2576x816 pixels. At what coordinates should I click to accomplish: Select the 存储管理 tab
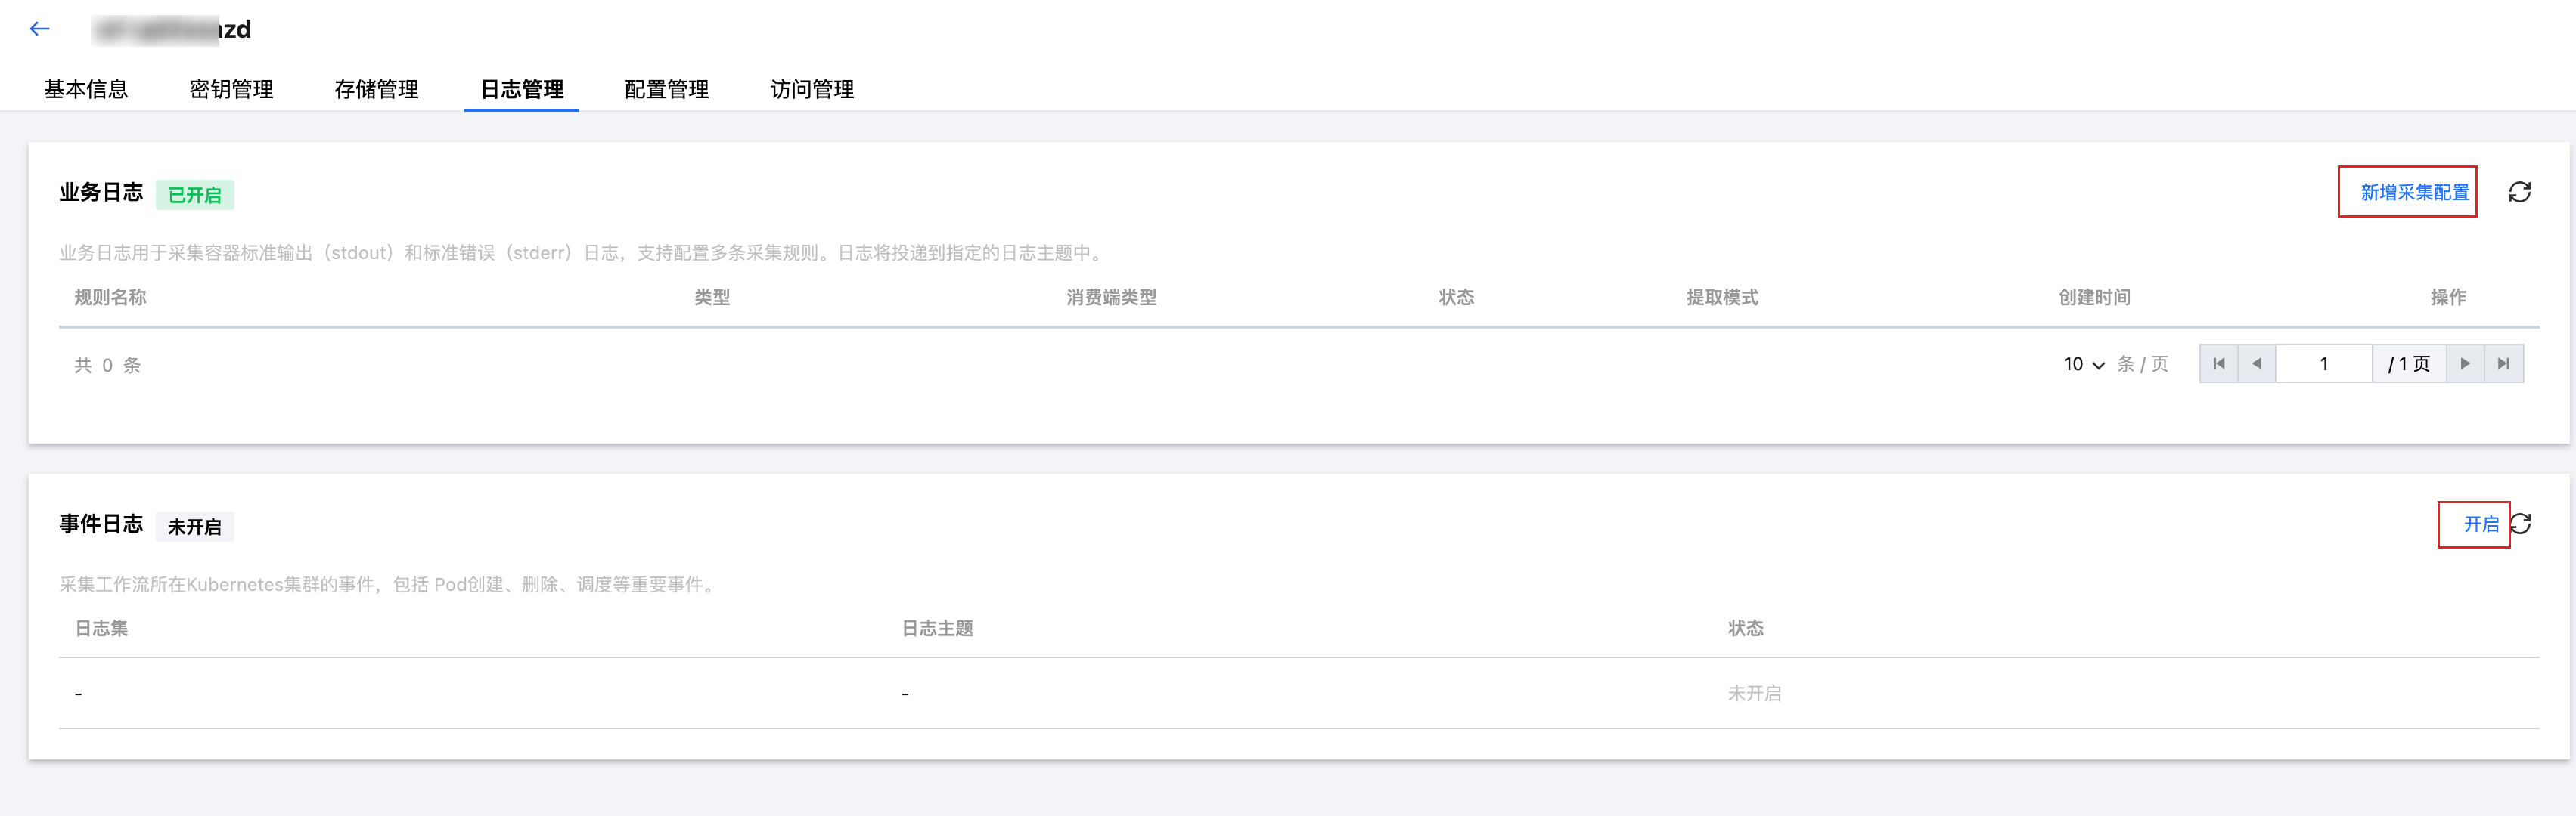click(x=376, y=89)
